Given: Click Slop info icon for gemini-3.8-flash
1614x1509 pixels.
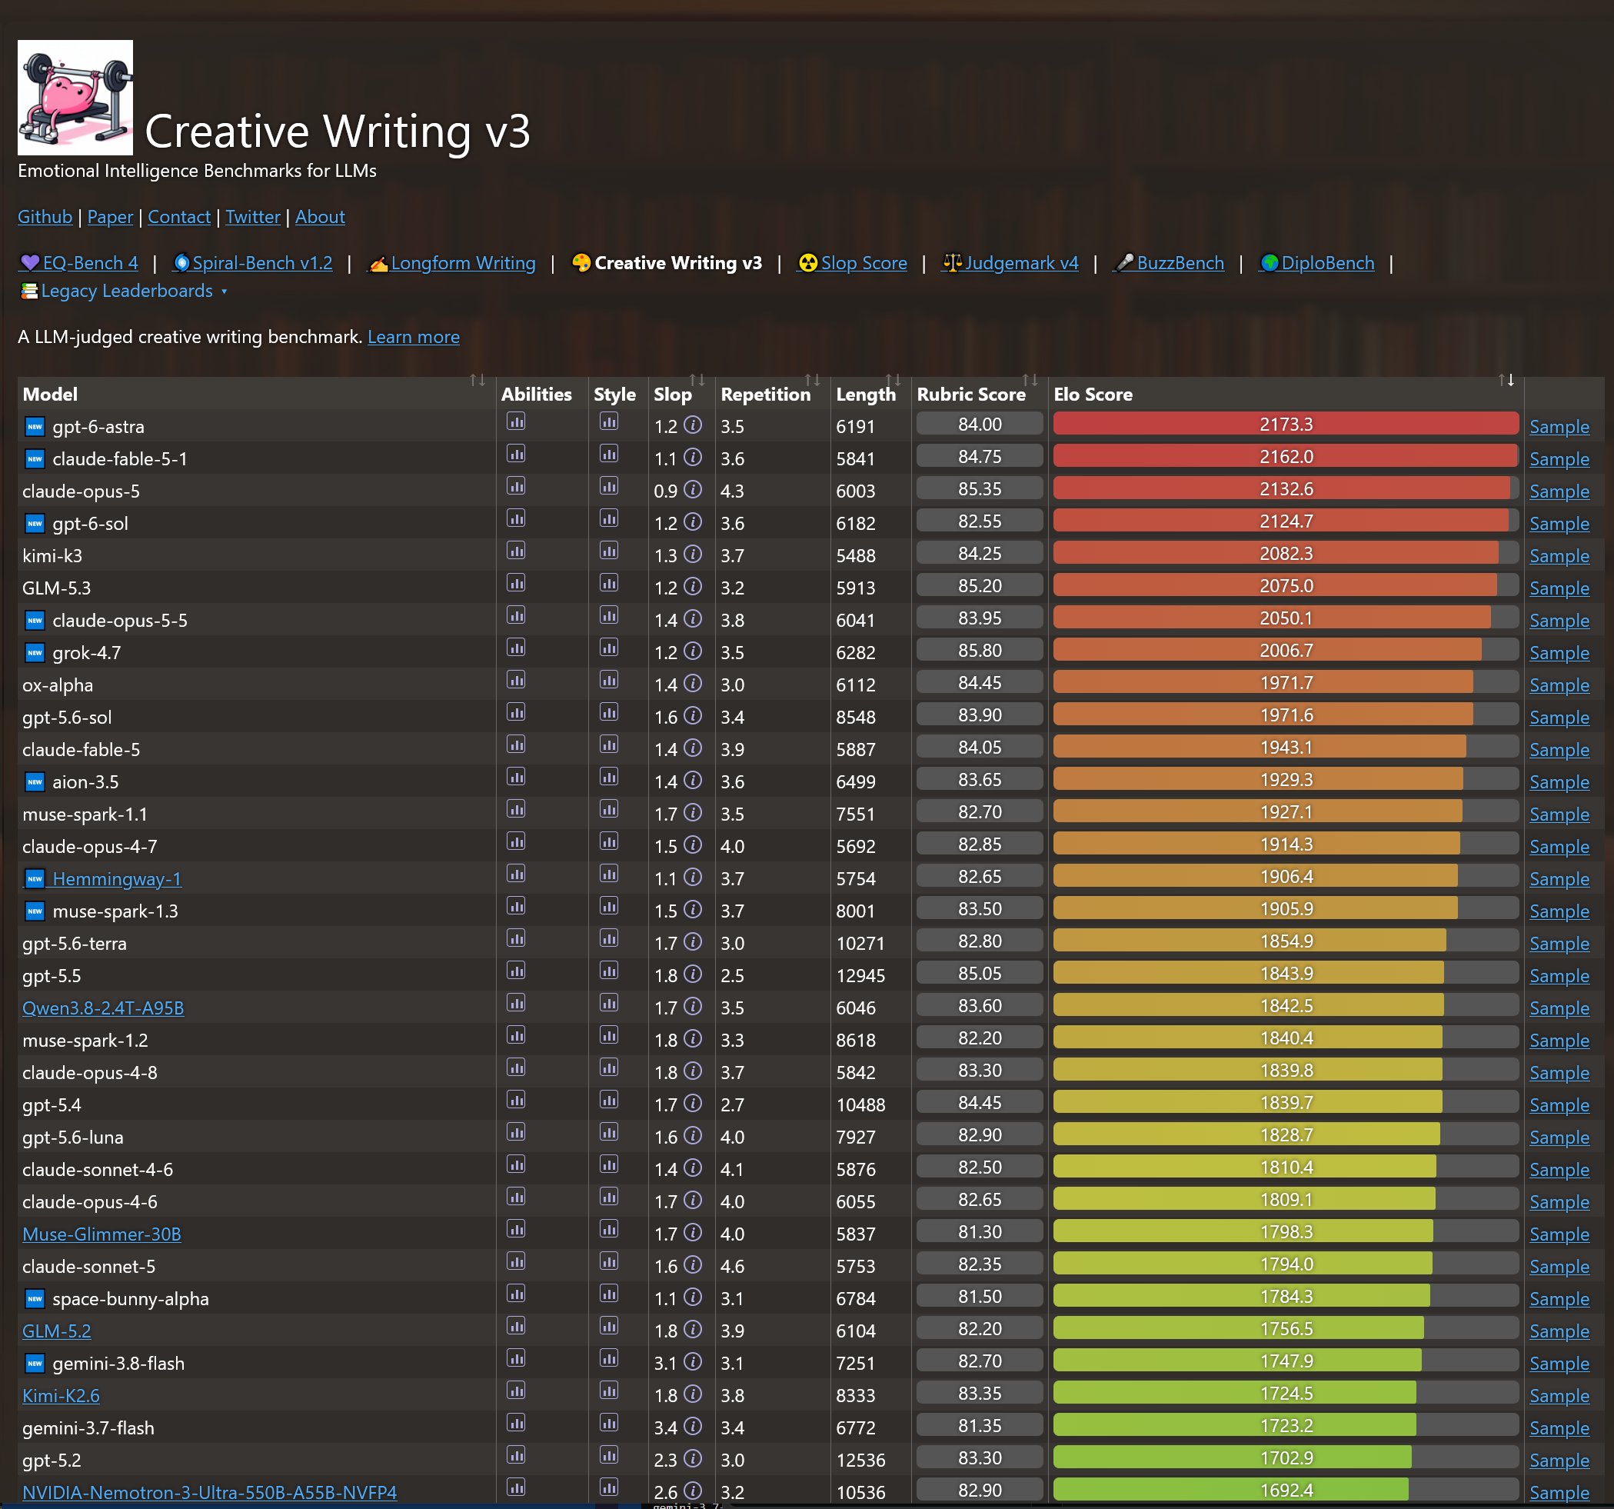Looking at the screenshot, I should coord(693,1362).
